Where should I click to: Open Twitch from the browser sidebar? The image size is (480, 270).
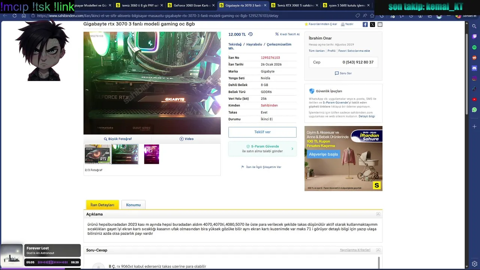click(474, 37)
